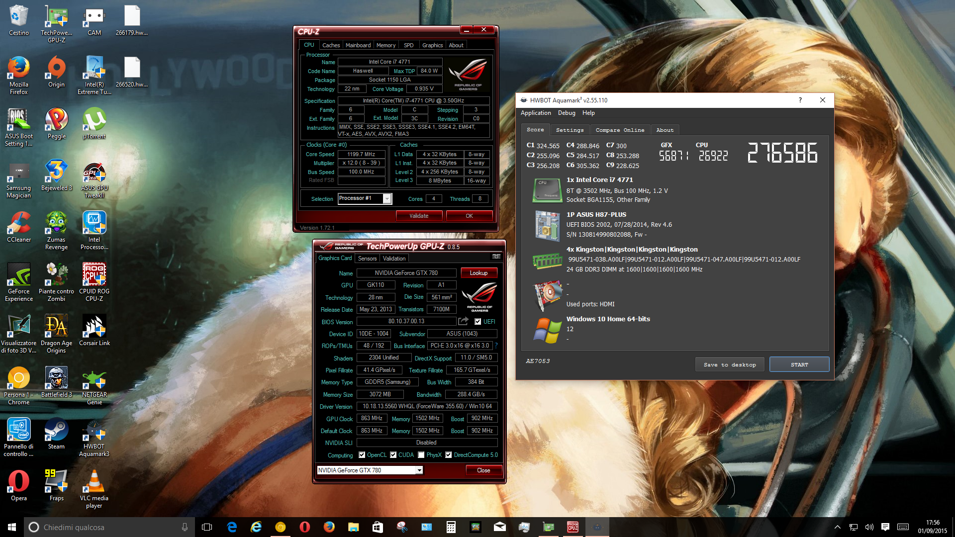Click the START button in Aquamark
Viewport: 955px width, 537px height.
pos(799,364)
